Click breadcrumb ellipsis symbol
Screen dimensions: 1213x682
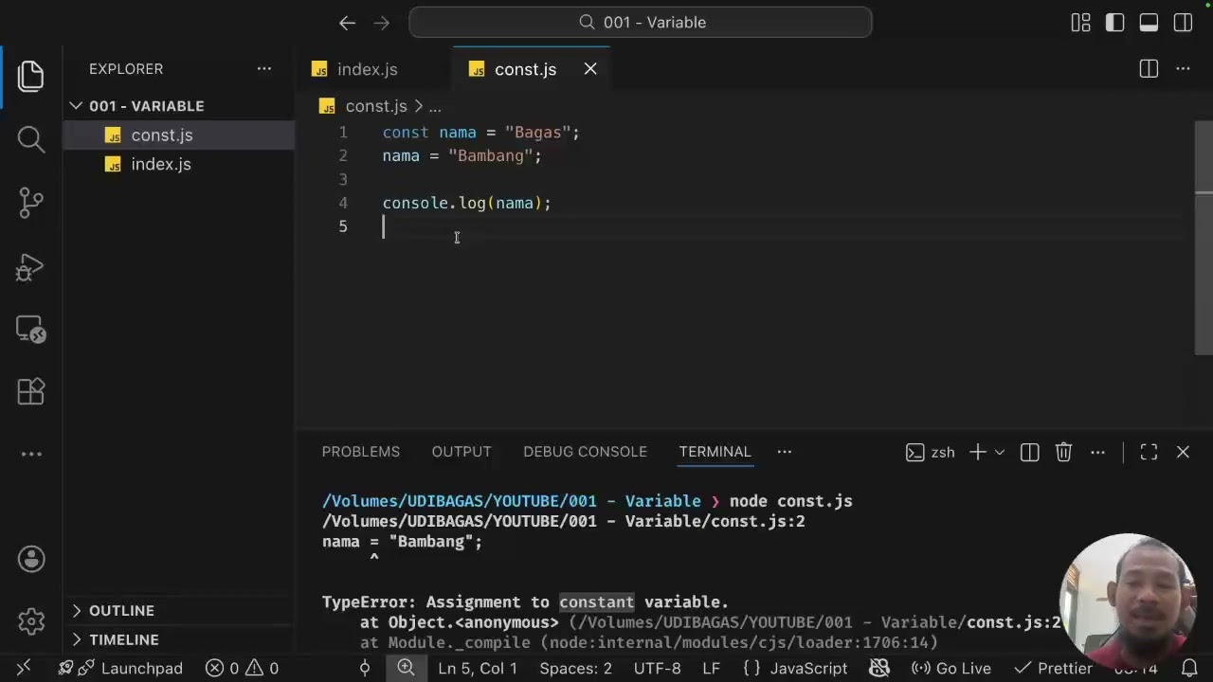[x=435, y=107]
